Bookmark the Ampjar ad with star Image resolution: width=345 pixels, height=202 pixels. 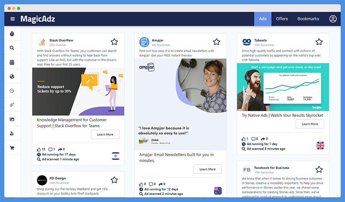pyautogui.click(x=216, y=42)
